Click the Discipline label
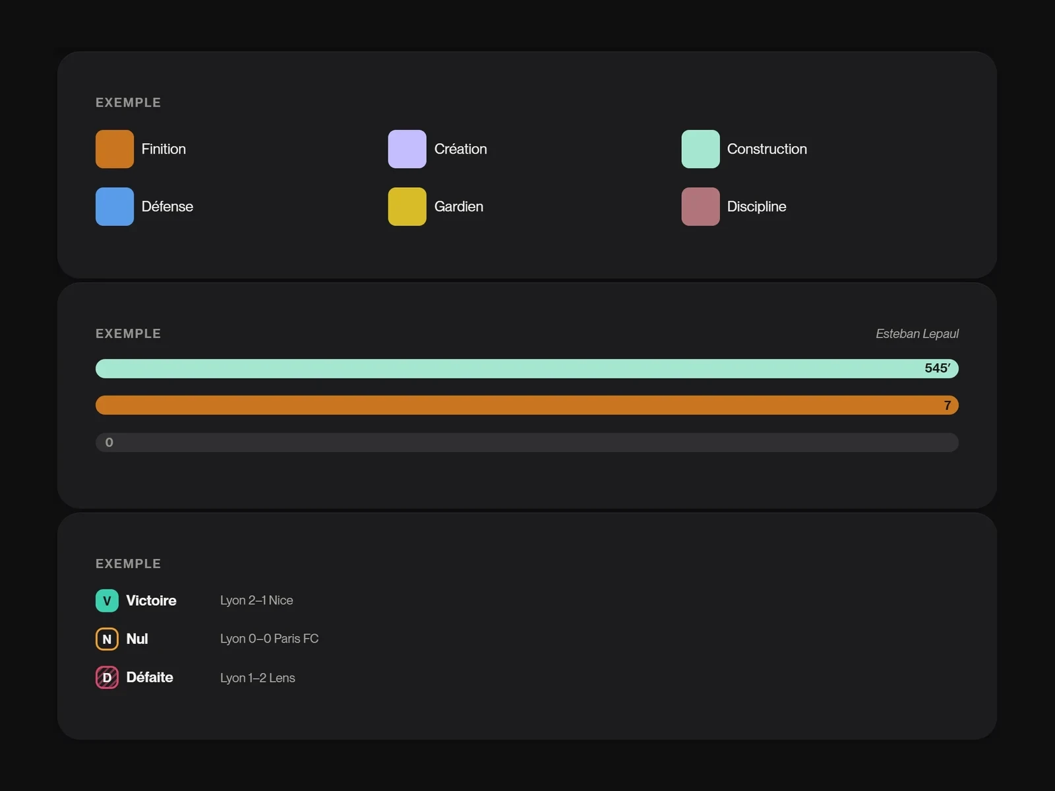The height and width of the screenshot is (791, 1055). pos(756,206)
